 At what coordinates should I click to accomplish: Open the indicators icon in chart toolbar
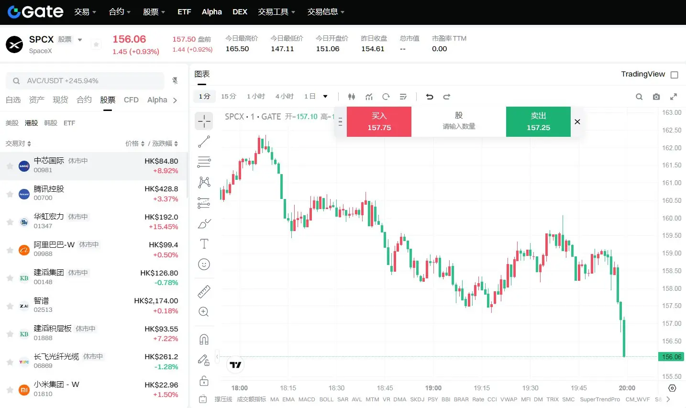point(369,97)
